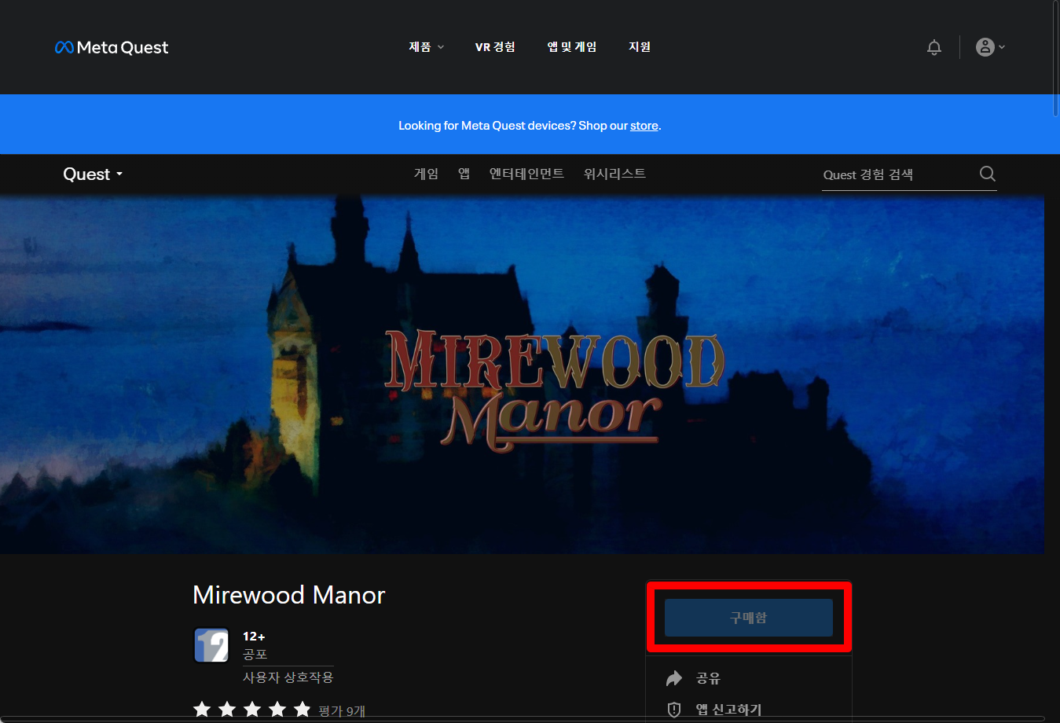Click the Mirewood Manor title text
This screenshot has width=1060, height=723.
289,595
